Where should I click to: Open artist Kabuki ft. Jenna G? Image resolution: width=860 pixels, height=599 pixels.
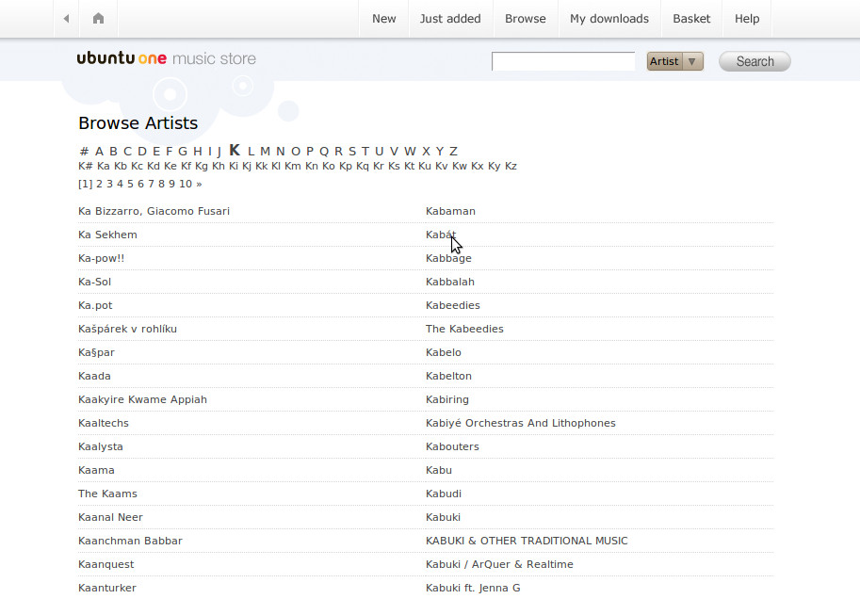pyautogui.click(x=473, y=589)
